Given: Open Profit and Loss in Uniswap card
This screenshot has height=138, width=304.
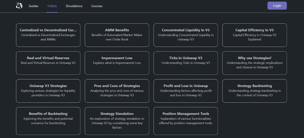Looking at the screenshot, I should click(186, 91).
